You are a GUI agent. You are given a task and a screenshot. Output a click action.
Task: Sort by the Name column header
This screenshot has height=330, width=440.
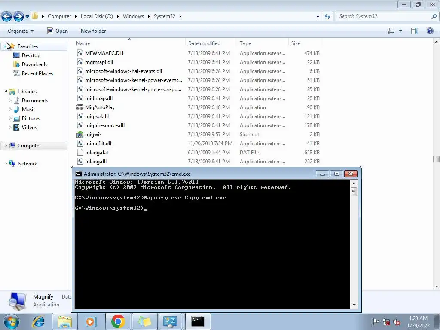(x=83, y=43)
